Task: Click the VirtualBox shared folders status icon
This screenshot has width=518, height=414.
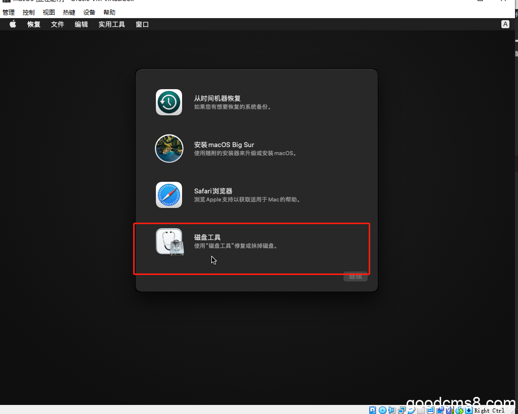Action: coord(421,410)
